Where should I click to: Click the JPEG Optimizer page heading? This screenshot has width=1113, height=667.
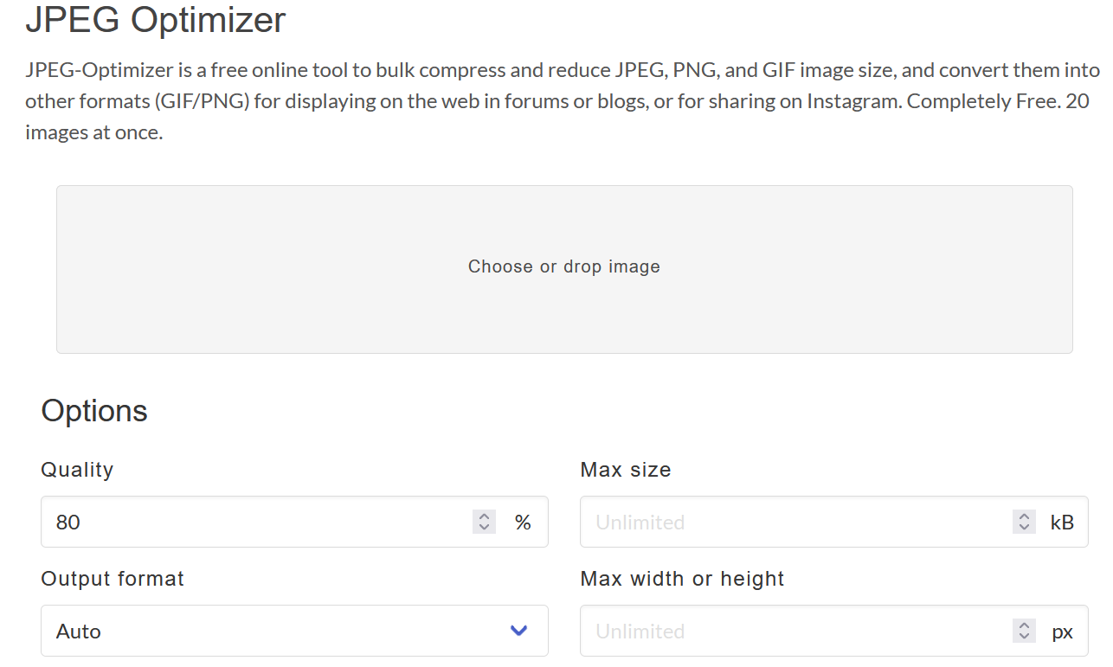coord(156,20)
